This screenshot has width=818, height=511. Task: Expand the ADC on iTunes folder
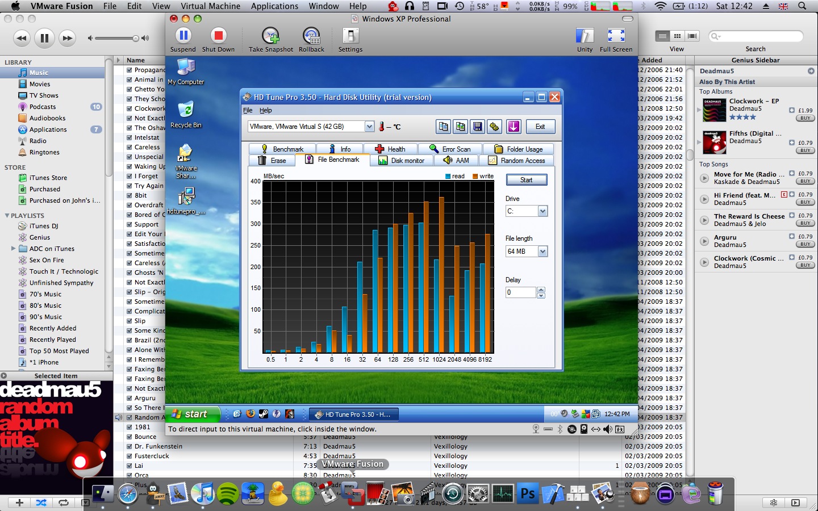(13, 249)
